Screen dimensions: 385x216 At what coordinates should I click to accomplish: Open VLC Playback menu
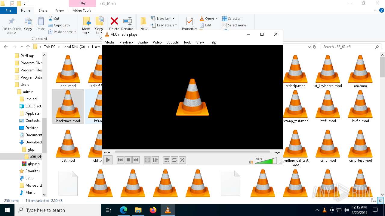coord(126,42)
